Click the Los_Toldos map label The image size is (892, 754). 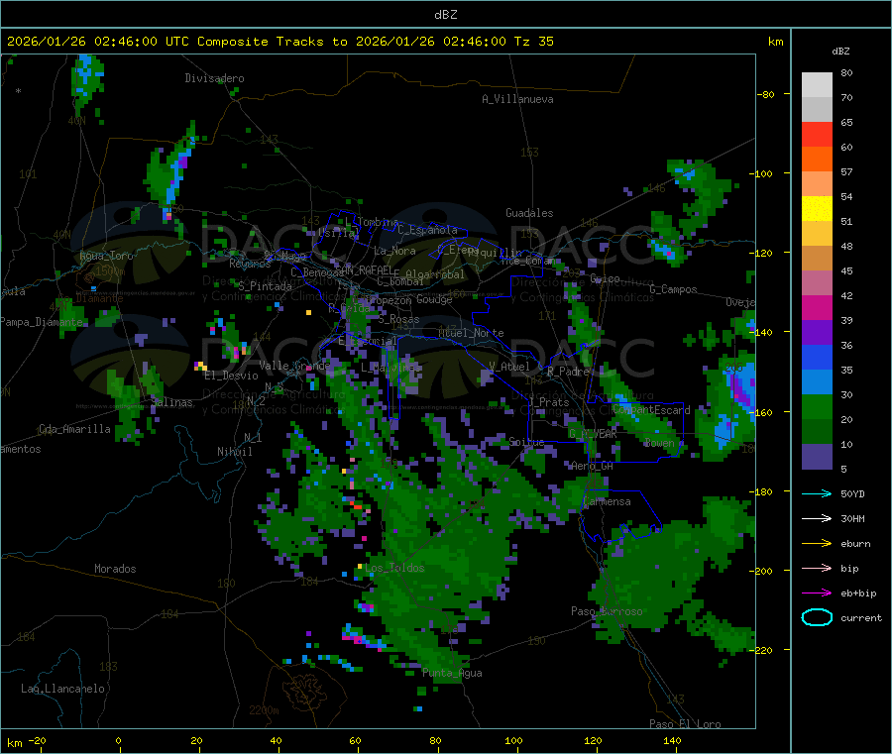(x=394, y=568)
